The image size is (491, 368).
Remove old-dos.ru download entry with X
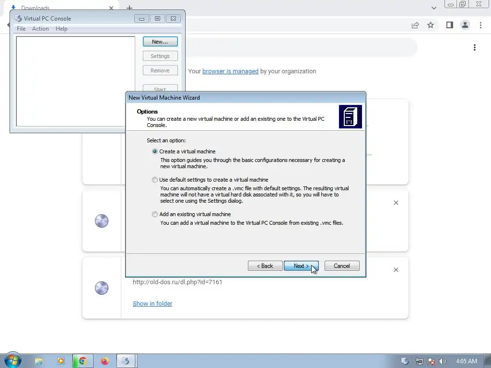click(396, 270)
